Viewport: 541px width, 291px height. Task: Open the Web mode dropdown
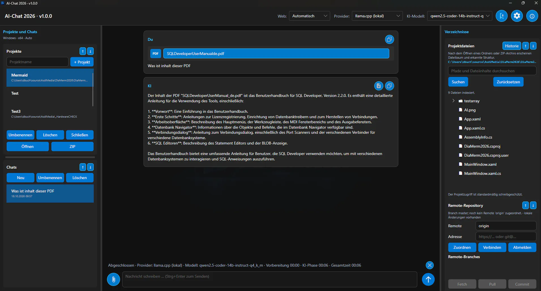point(309,16)
